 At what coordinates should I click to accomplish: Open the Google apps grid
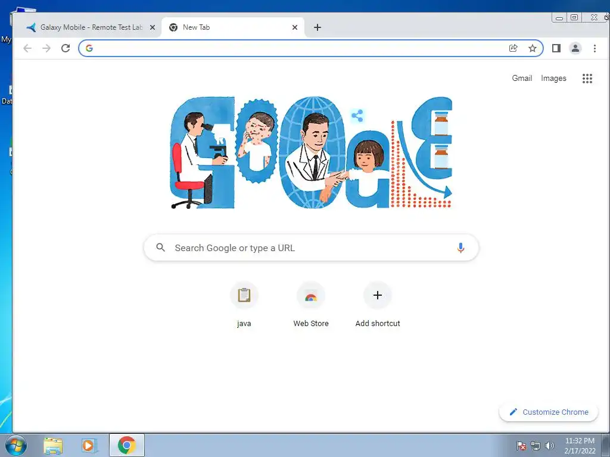587,79
